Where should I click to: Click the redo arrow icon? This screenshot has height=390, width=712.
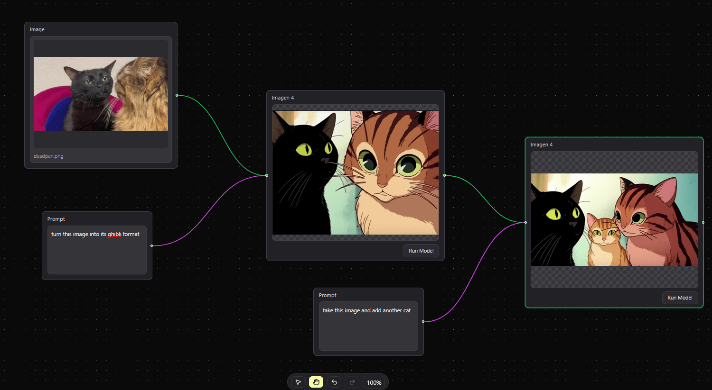point(352,382)
